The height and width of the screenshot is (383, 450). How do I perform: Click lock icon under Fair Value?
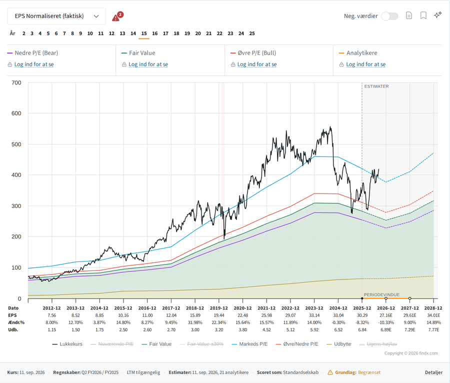point(124,64)
